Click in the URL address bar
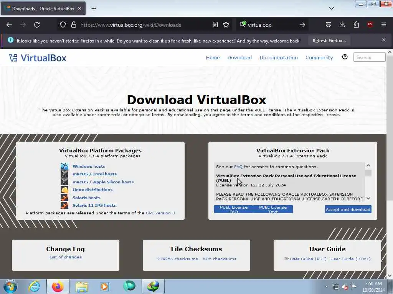 pos(145,25)
